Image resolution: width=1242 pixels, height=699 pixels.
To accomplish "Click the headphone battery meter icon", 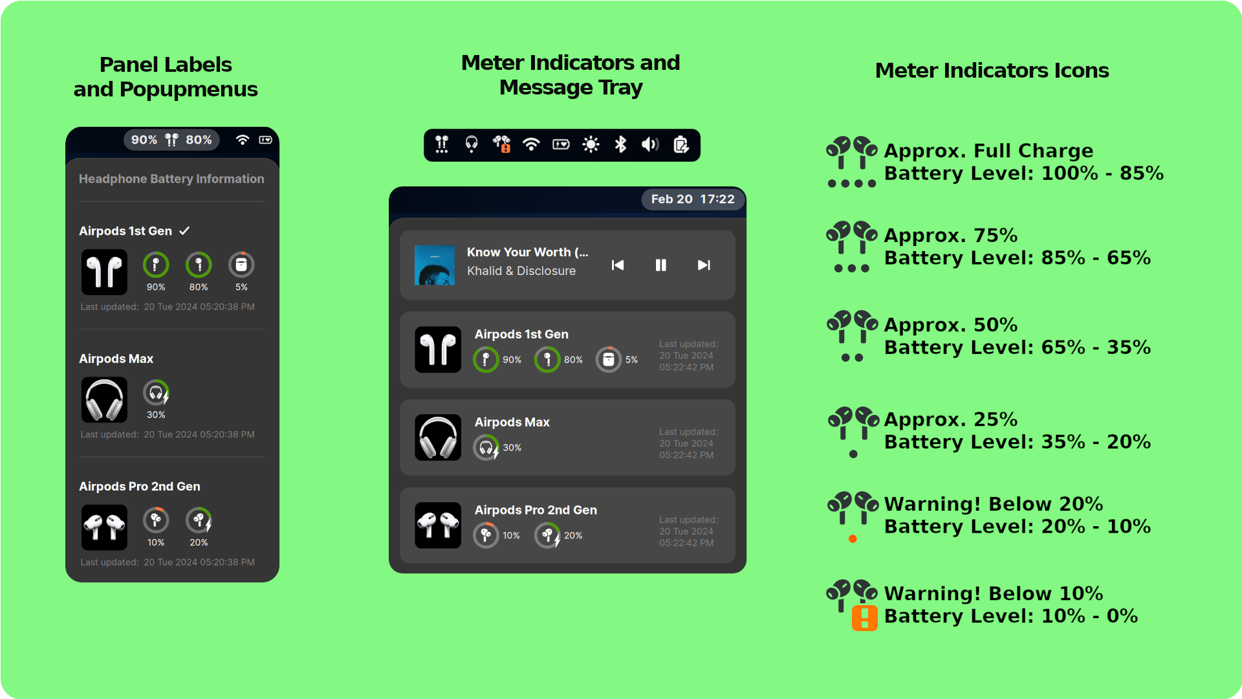I will pos(473,144).
